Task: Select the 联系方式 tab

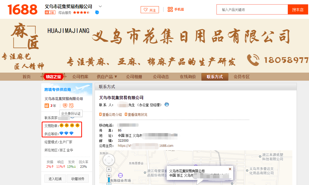Action: pyautogui.click(x=215, y=77)
